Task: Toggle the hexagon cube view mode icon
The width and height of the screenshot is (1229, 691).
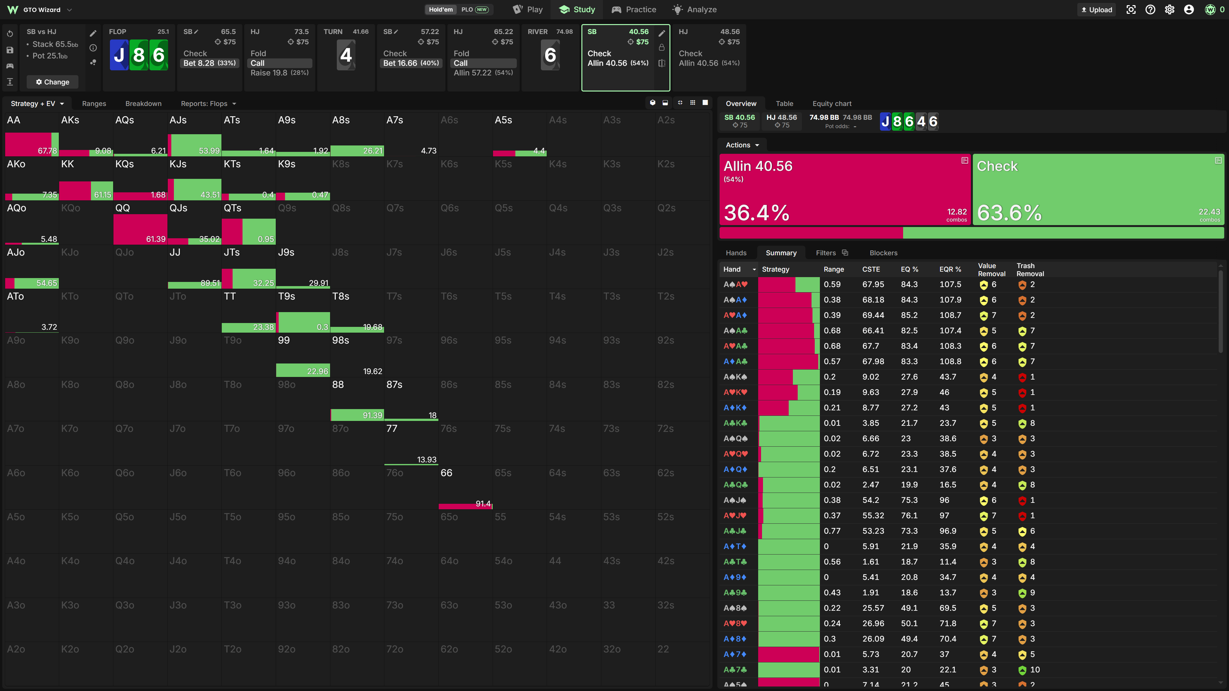Action: point(653,103)
